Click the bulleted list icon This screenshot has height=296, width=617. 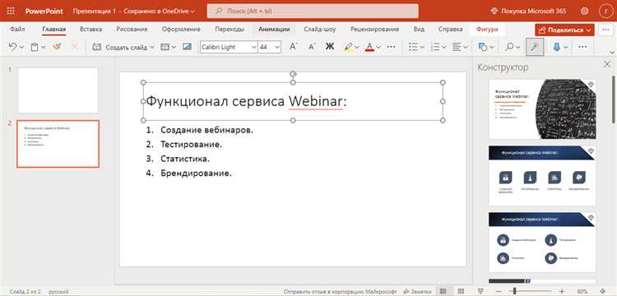(x=413, y=47)
